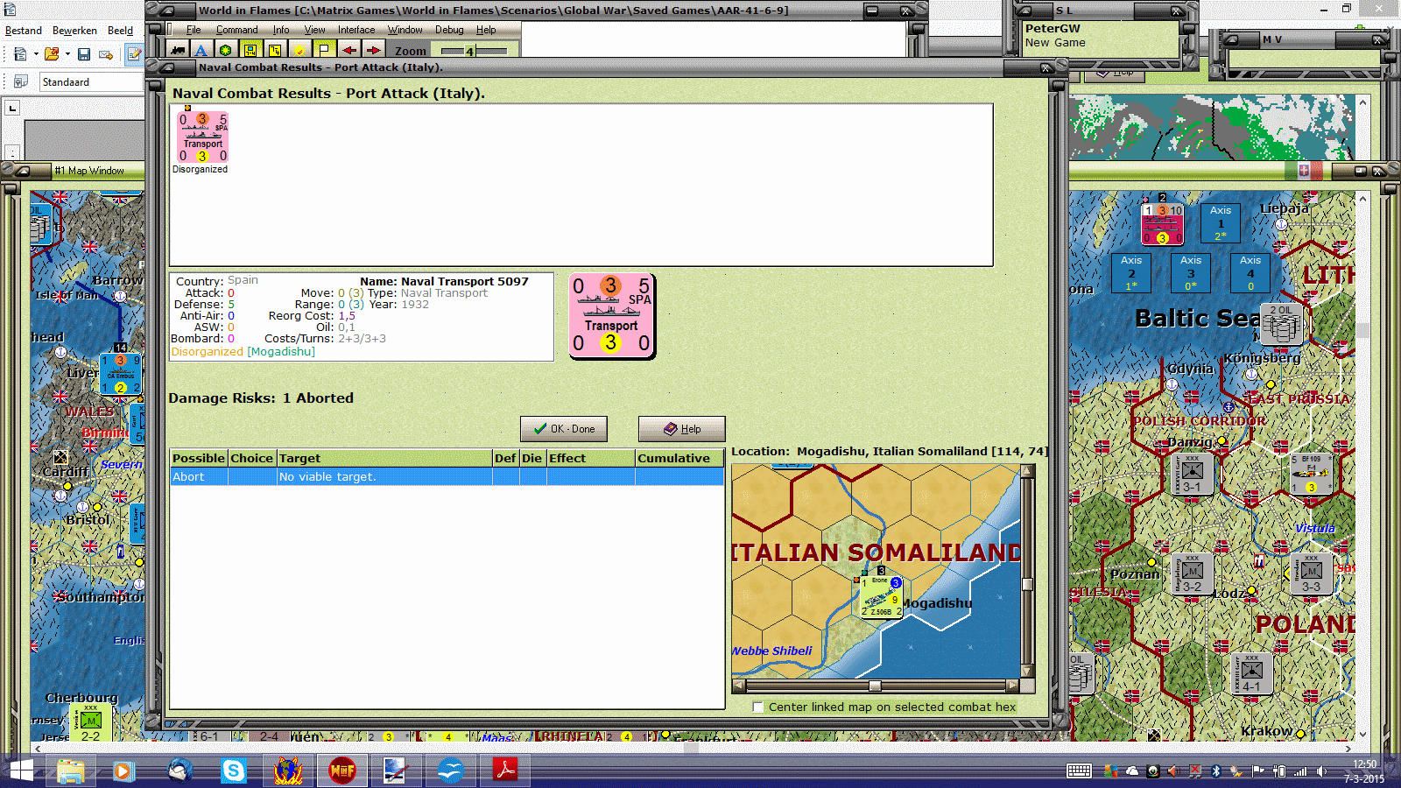Switch to the WiF game taskbar icon

(341, 770)
